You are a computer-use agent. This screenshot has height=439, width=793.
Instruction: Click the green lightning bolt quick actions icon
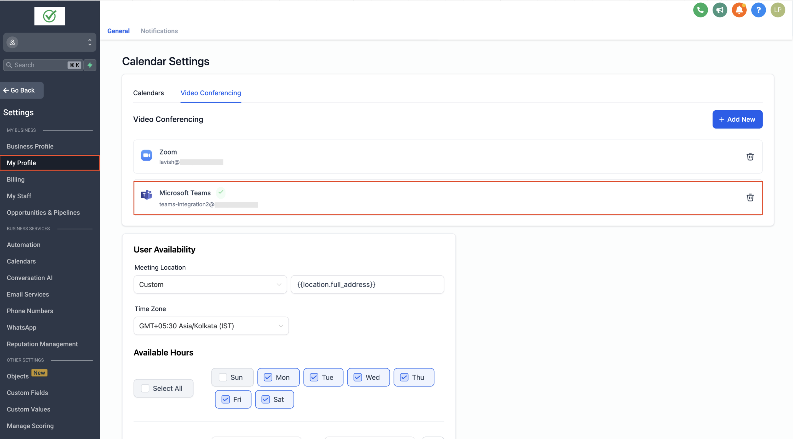[90, 65]
